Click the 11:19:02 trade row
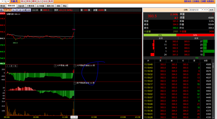Viewport: 217px width, 119px height. point(178,94)
